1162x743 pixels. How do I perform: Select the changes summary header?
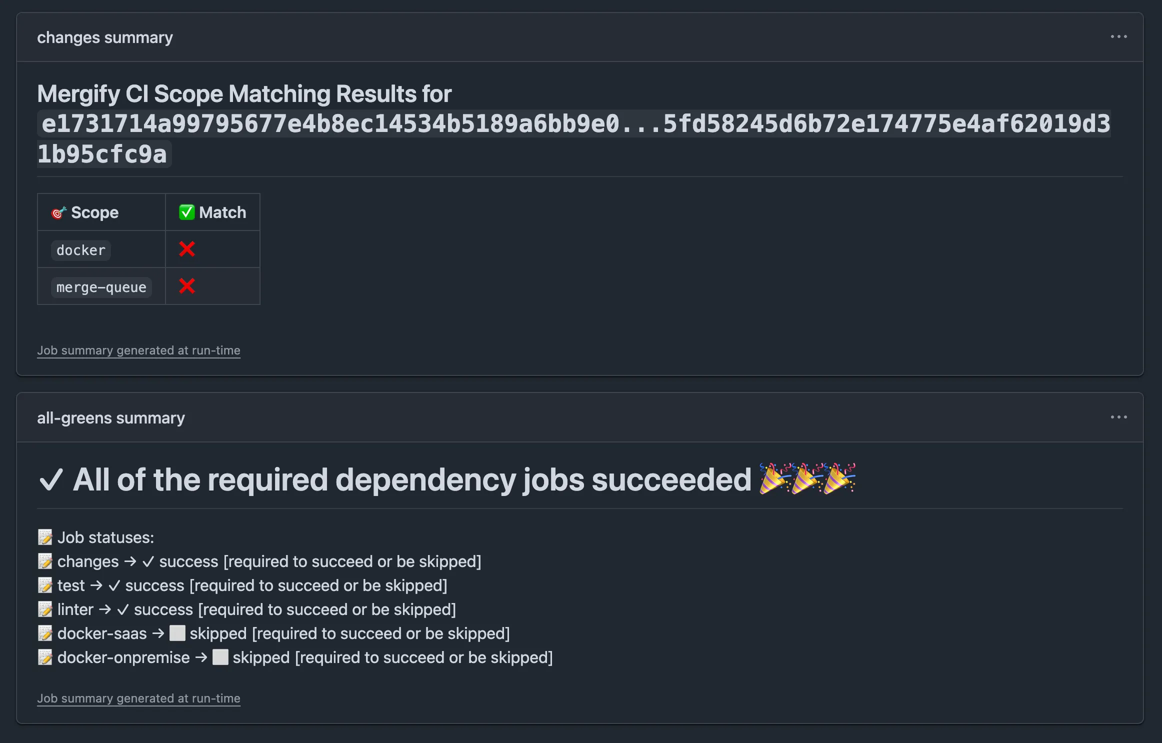click(105, 36)
